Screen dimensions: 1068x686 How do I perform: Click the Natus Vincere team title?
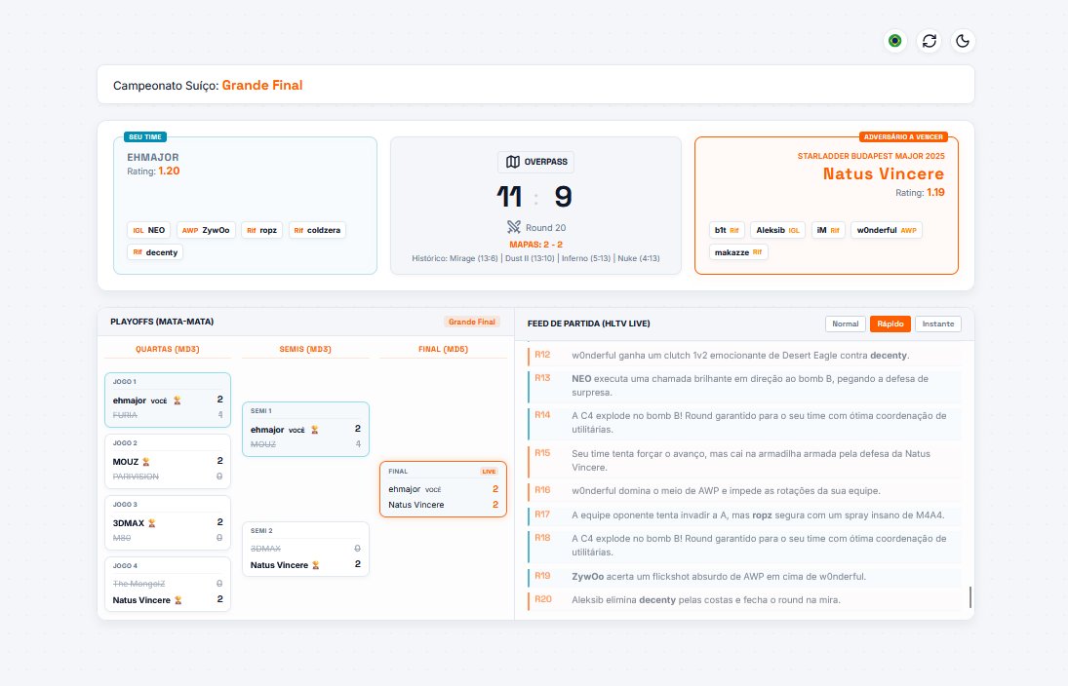(884, 173)
